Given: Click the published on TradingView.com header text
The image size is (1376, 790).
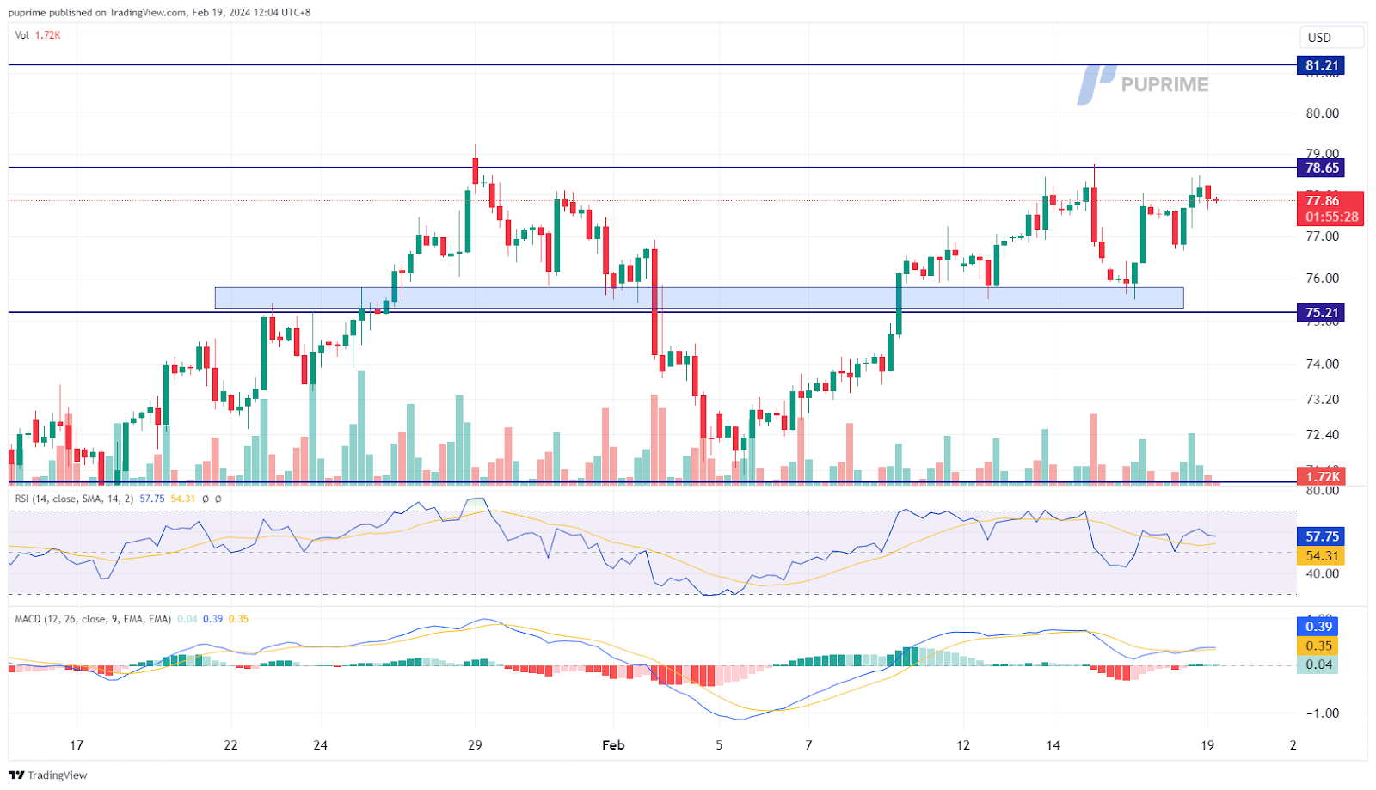Looking at the screenshot, I should (x=159, y=12).
